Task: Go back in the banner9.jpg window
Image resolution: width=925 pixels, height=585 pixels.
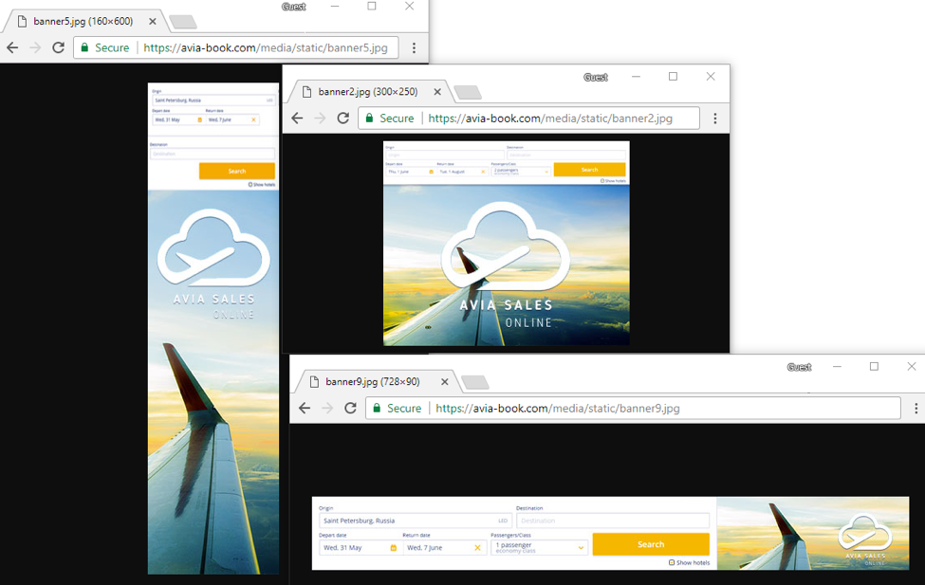Action: coord(305,408)
